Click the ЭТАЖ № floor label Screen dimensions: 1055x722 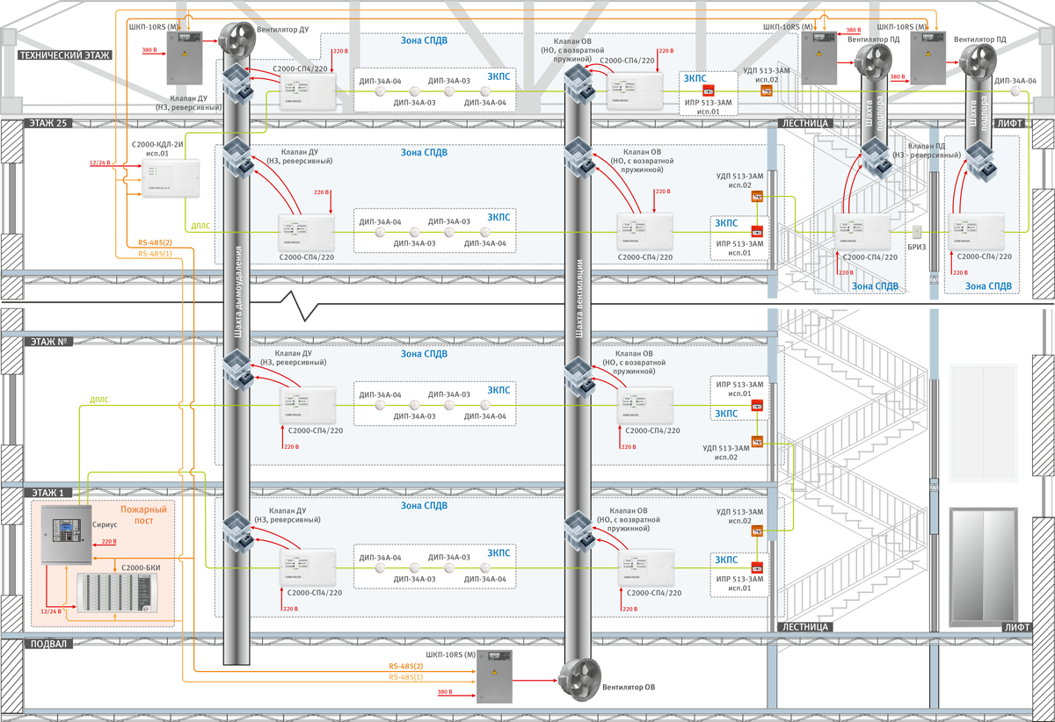[49, 341]
